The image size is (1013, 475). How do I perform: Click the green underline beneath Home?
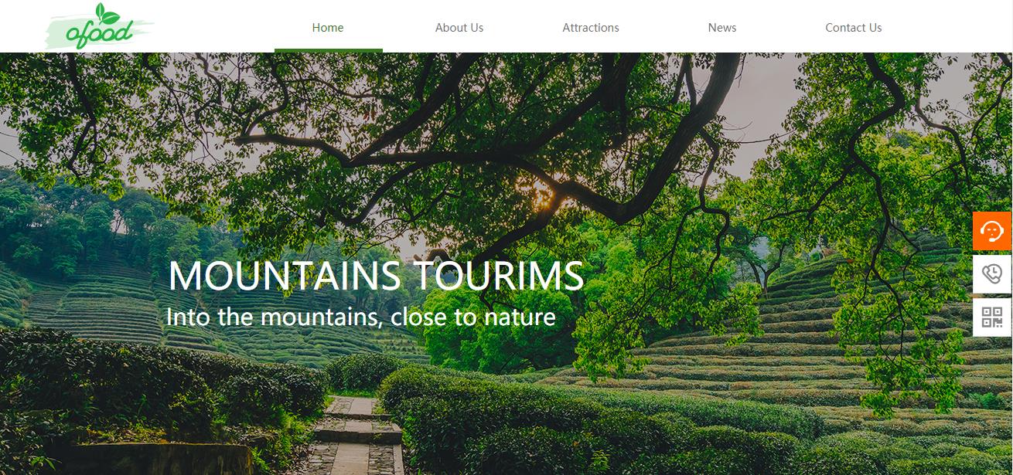[329, 50]
